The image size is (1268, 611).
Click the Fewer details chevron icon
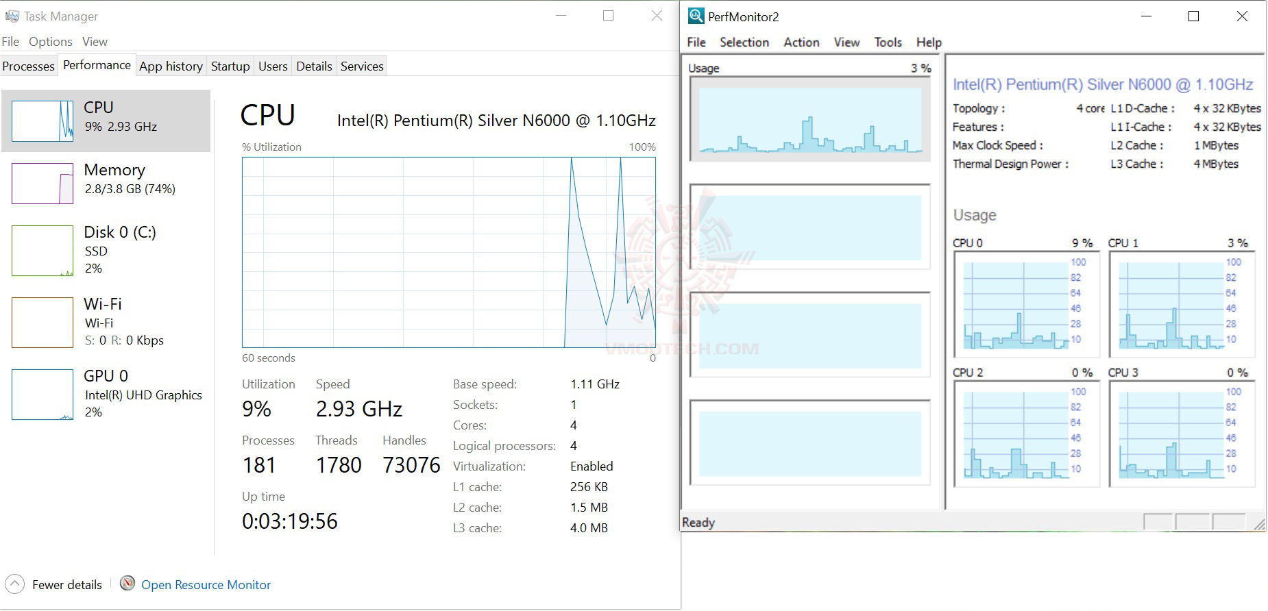[14, 584]
